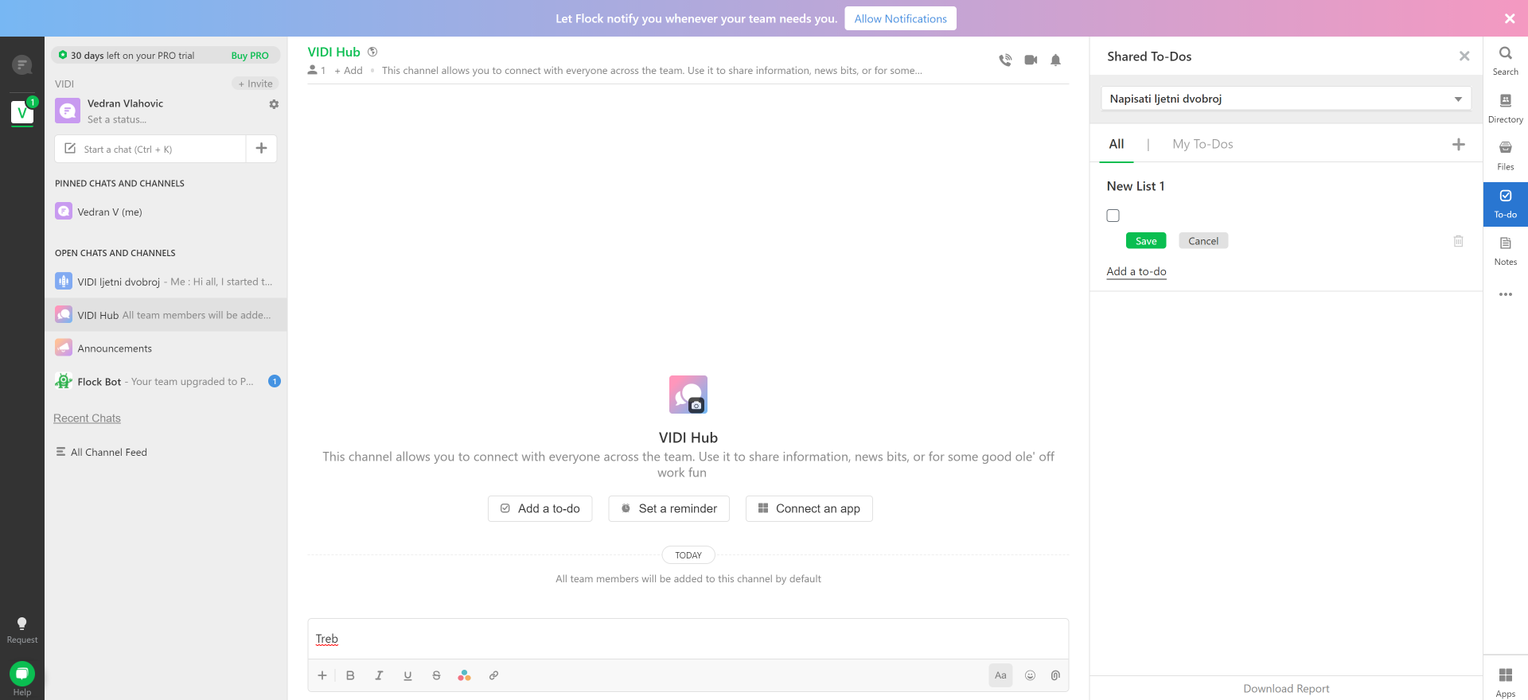This screenshot has height=700, width=1528.
Task: Open Vedran V (me) pinned chat
Action: pos(166,212)
